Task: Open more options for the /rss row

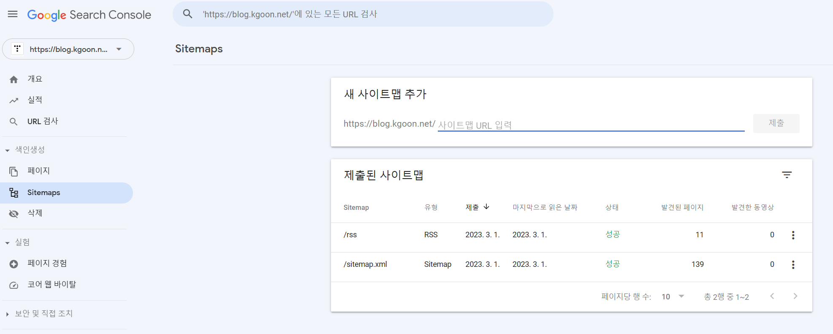Action: pyautogui.click(x=793, y=235)
